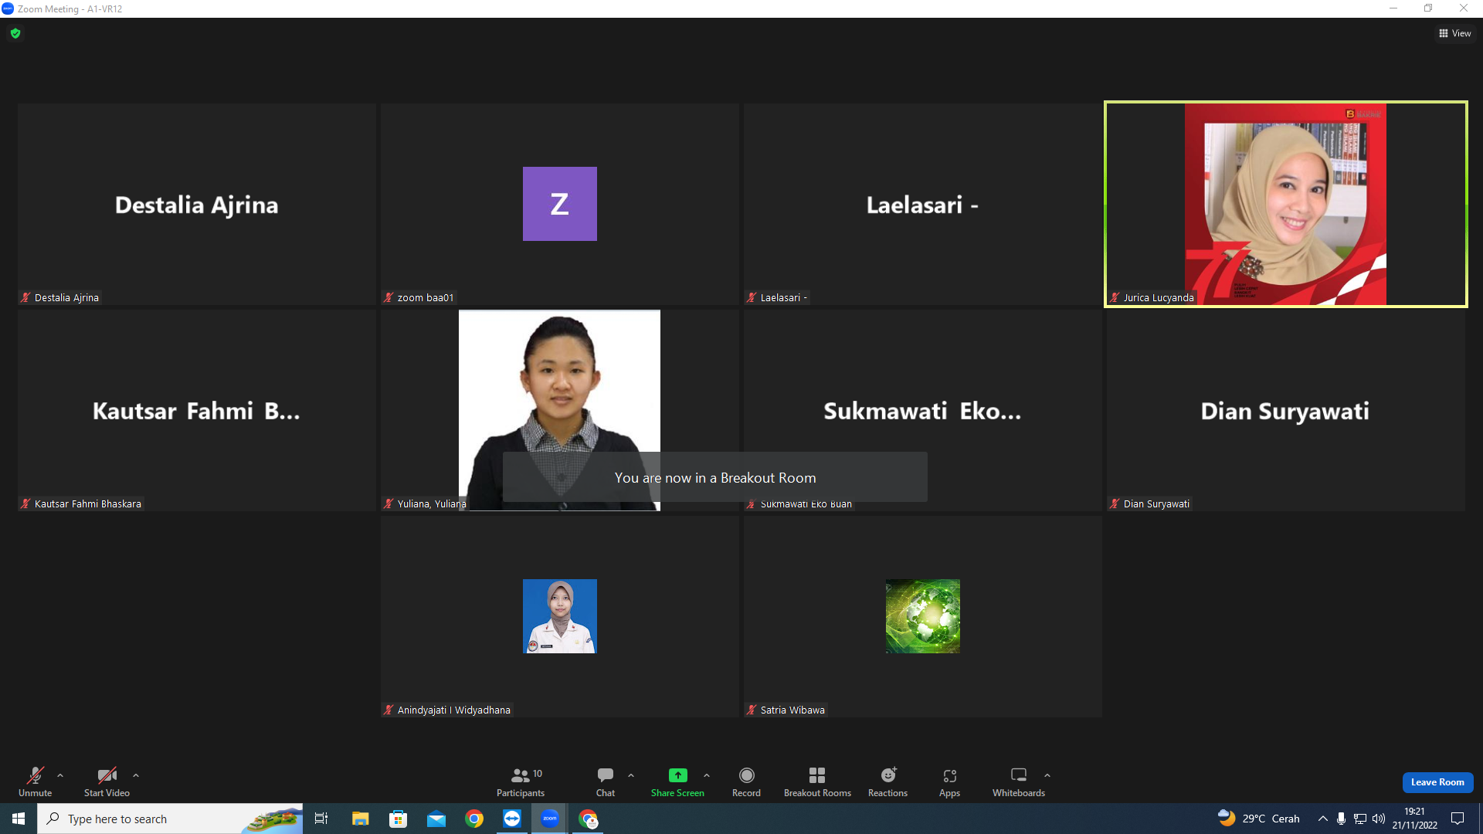Open Microsoft Store from the taskbar
Image resolution: width=1483 pixels, height=834 pixels.
click(x=398, y=819)
